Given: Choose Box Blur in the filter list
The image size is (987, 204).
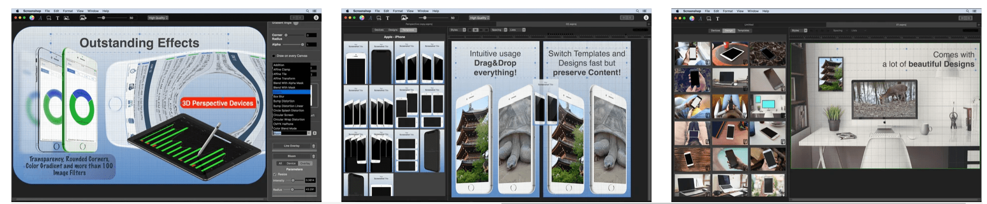Looking at the screenshot, I should tap(291, 97).
